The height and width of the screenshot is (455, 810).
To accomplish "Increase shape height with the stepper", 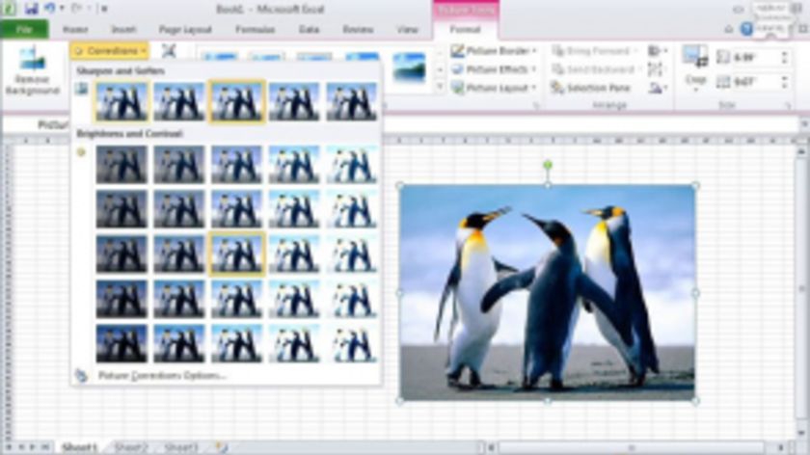I will point(785,54).
